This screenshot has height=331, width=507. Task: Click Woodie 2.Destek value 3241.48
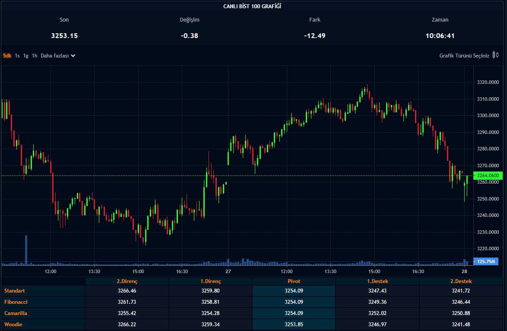point(461,324)
